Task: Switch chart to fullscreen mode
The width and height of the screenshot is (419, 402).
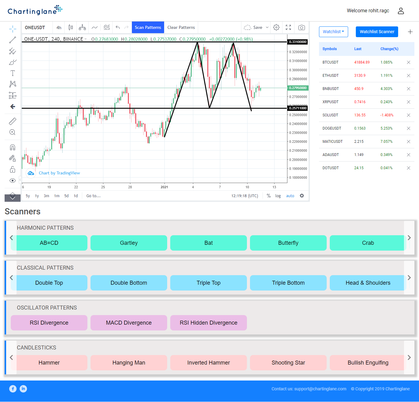Action: 288,27
